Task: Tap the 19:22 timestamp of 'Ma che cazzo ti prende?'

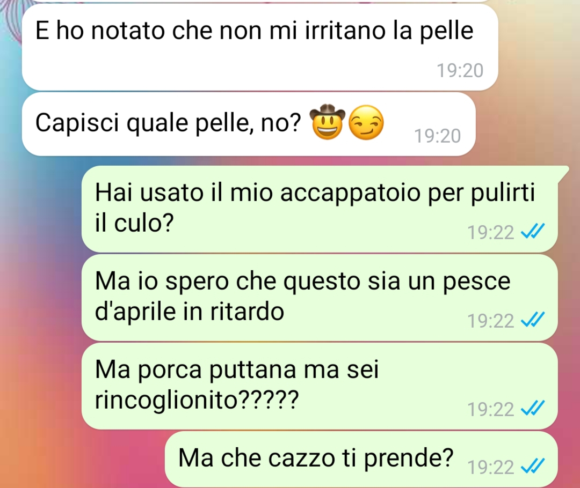Action: coord(490,467)
